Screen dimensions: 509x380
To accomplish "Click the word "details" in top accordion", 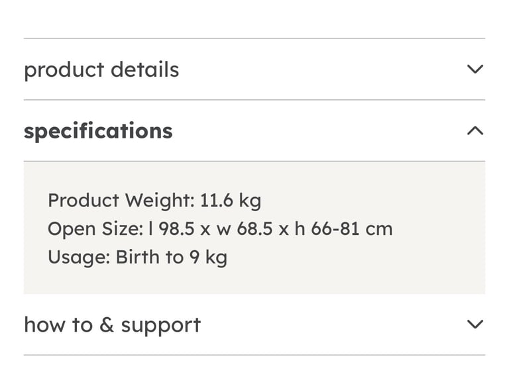I will (x=144, y=70).
